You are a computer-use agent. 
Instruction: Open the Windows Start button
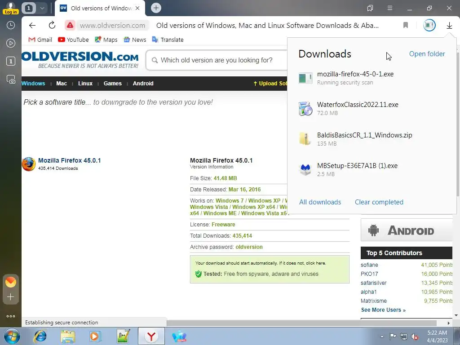tap(11, 336)
